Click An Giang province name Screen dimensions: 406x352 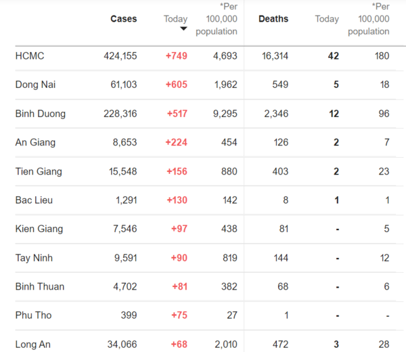pos(35,142)
